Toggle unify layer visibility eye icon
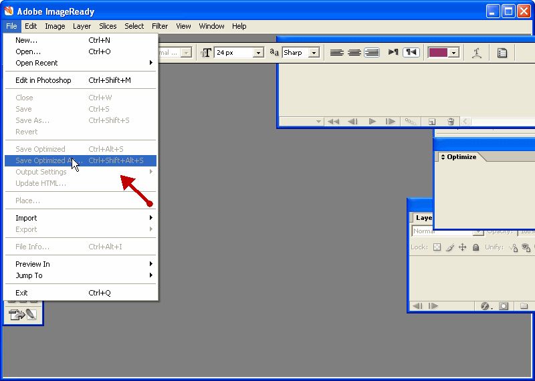 click(x=526, y=247)
